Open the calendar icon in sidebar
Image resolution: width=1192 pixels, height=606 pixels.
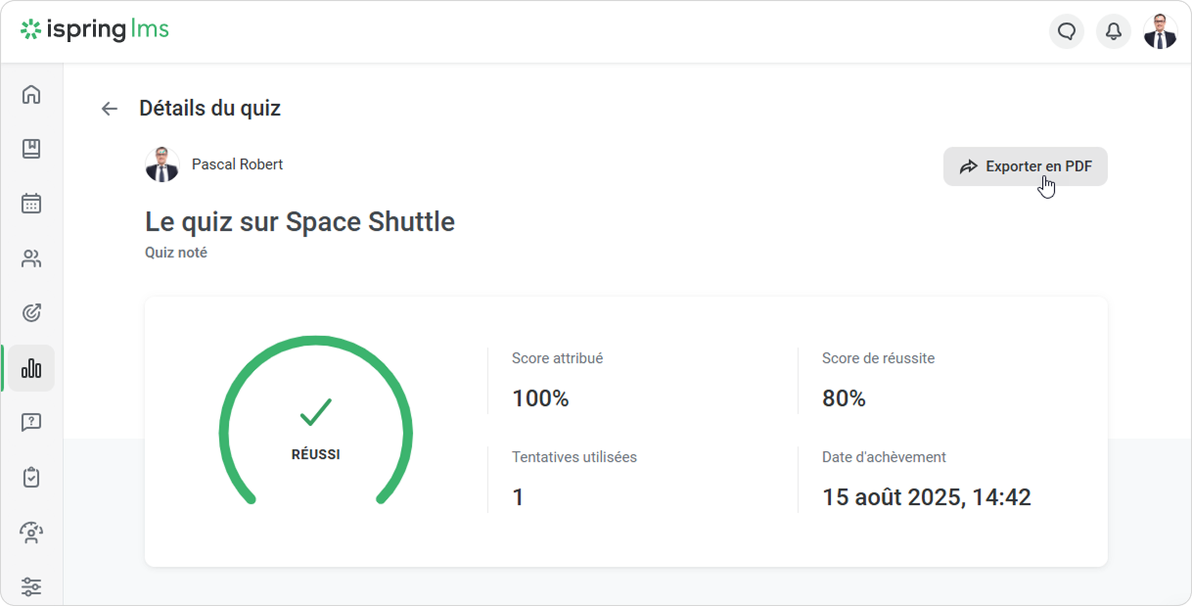tap(31, 204)
